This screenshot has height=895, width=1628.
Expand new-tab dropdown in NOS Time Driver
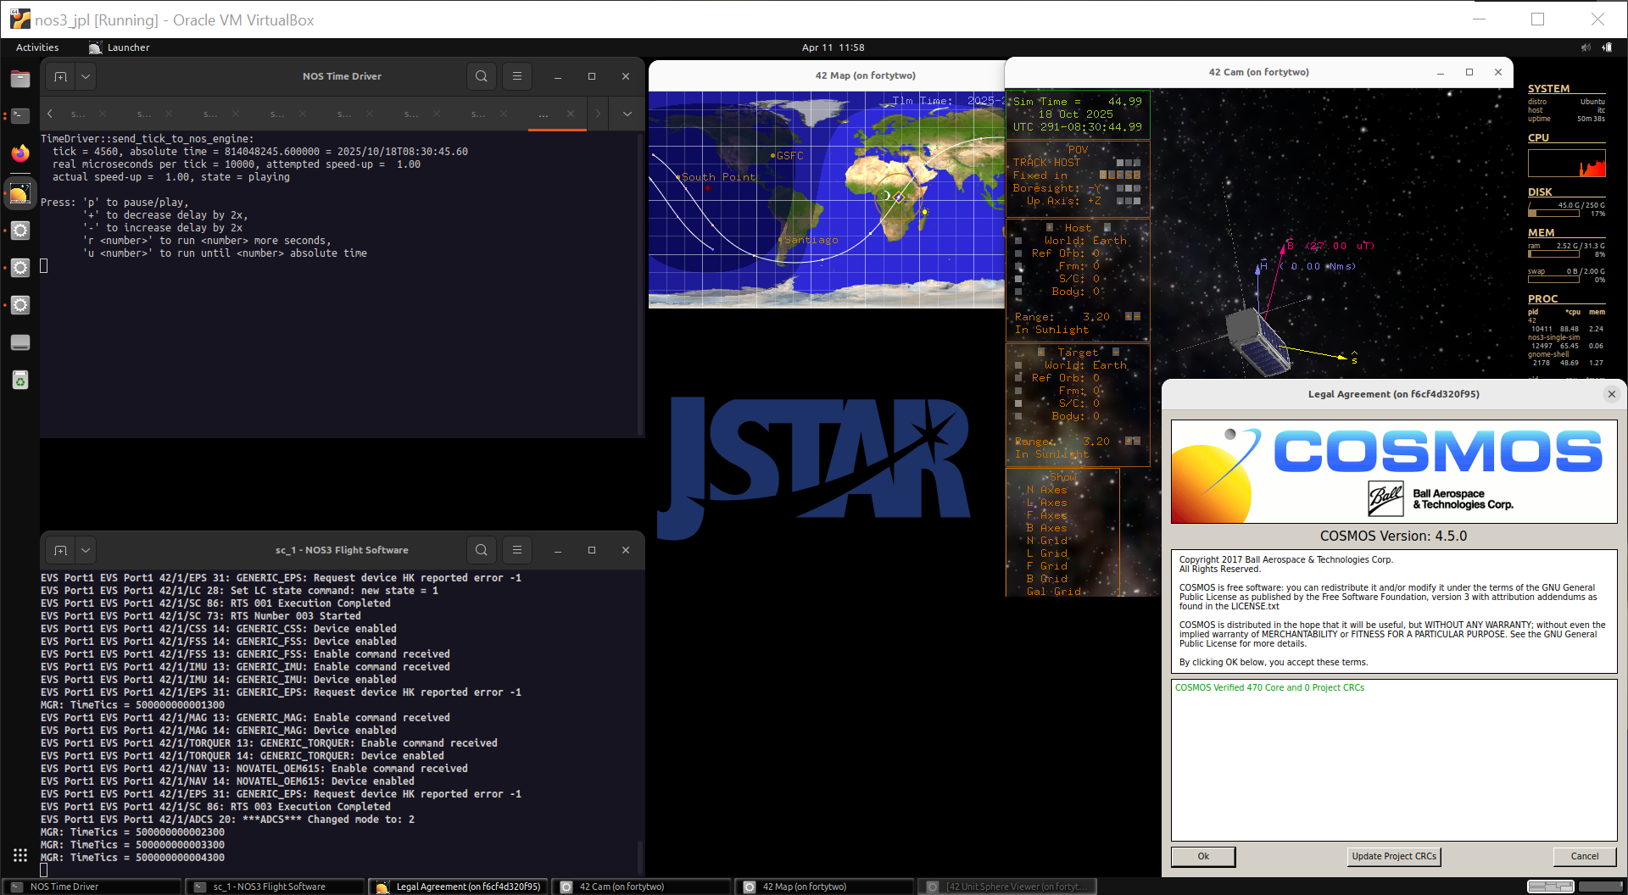(86, 76)
